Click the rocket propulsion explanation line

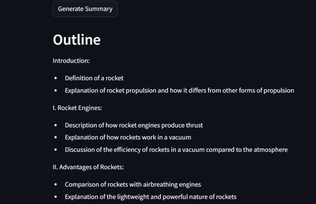(179, 91)
